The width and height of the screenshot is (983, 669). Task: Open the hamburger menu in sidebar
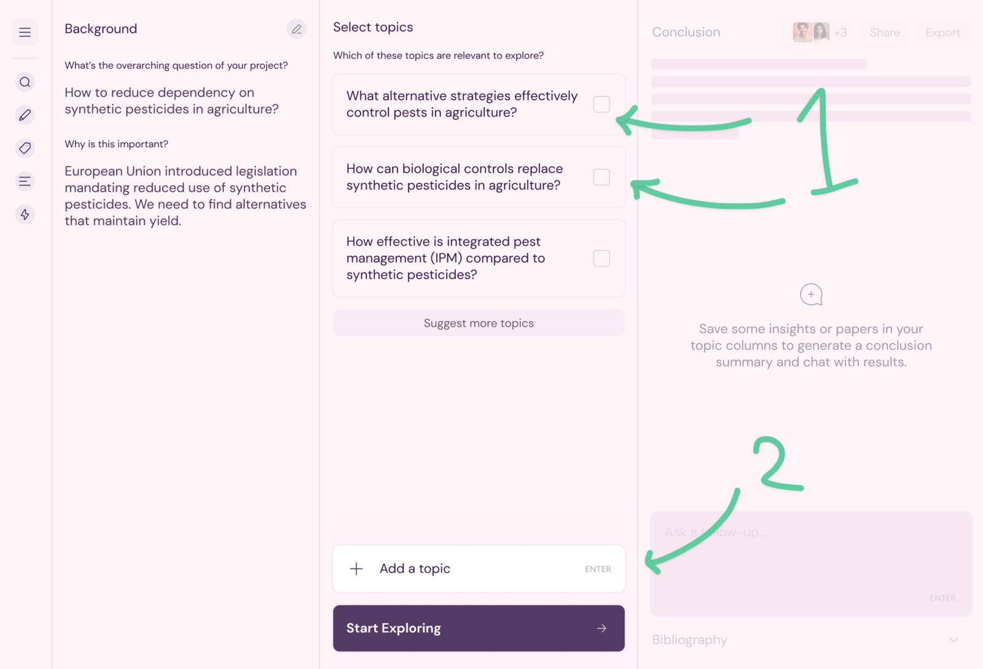coord(25,33)
